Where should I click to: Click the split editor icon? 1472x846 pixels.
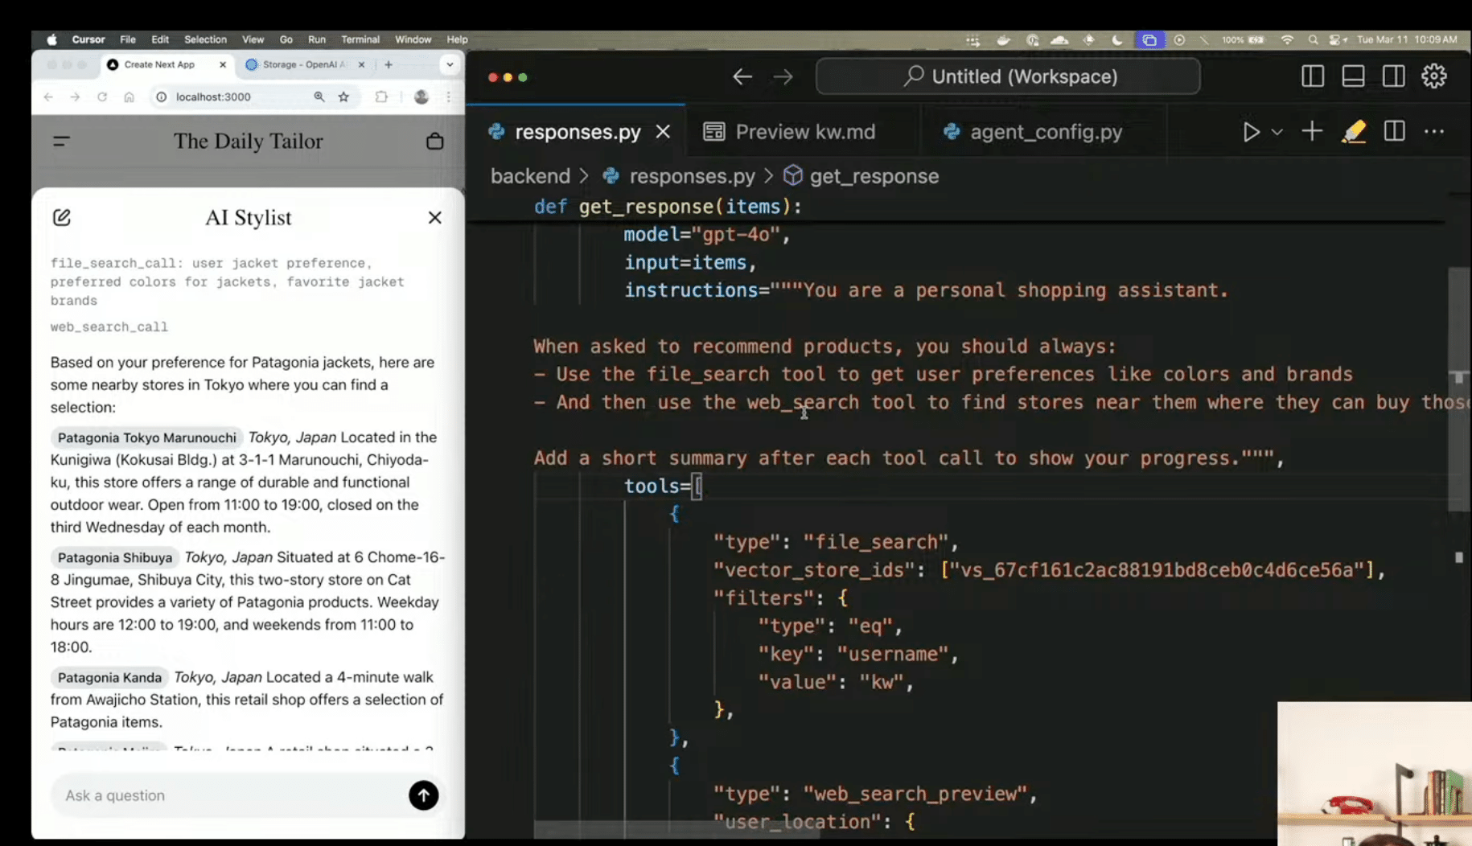coord(1394,132)
